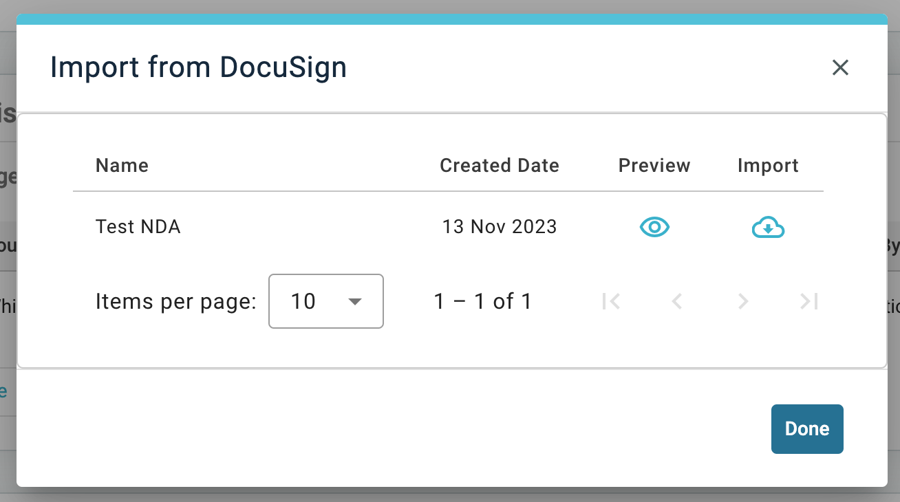Image resolution: width=900 pixels, height=502 pixels.
Task: Jump to the last page
Action: [x=808, y=301]
